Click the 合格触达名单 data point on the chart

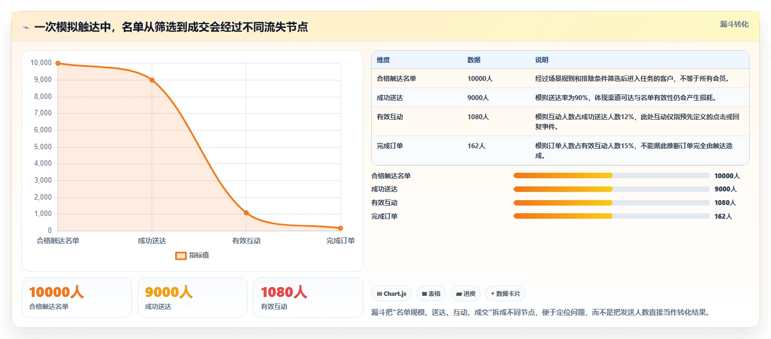click(x=58, y=63)
